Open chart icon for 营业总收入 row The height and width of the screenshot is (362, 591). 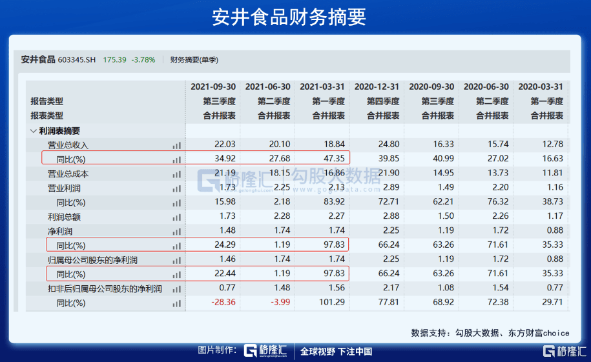coord(176,146)
